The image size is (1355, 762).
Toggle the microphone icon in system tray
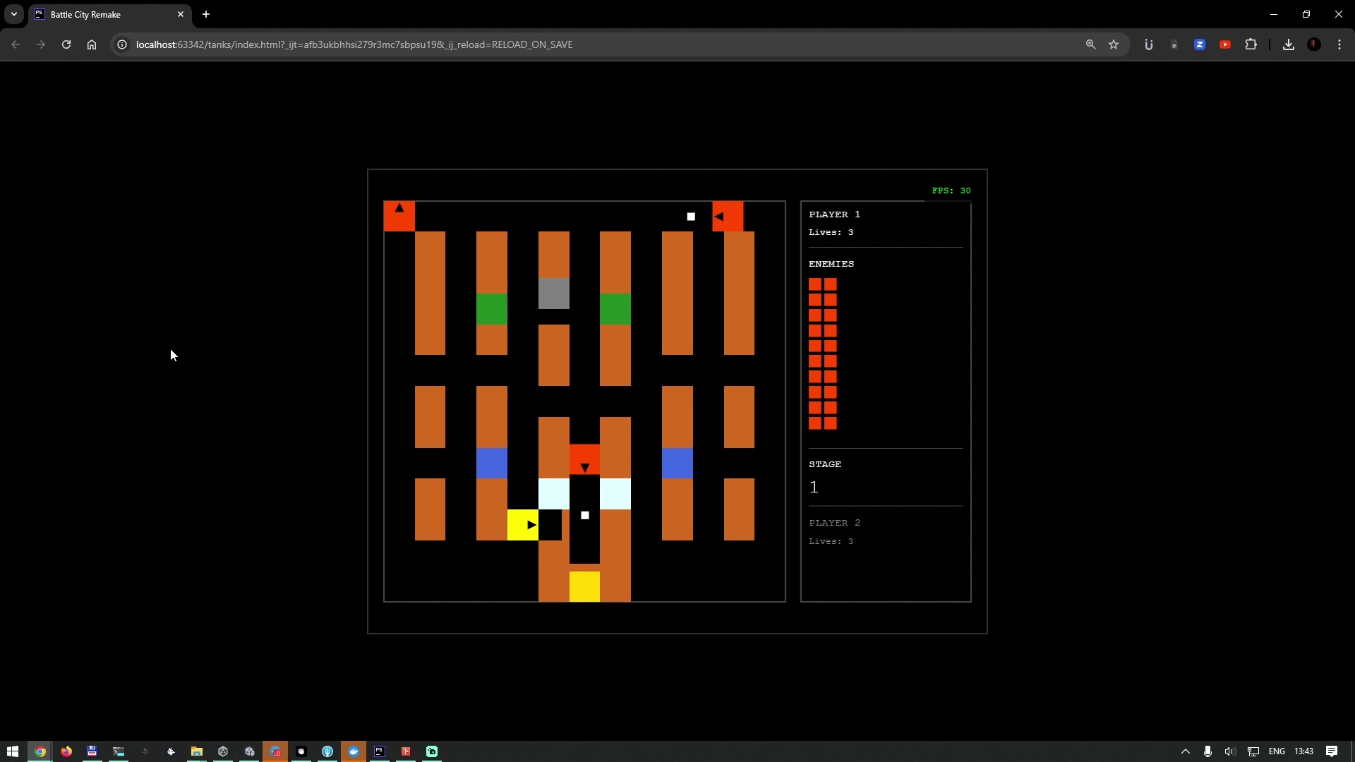click(1207, 751)
